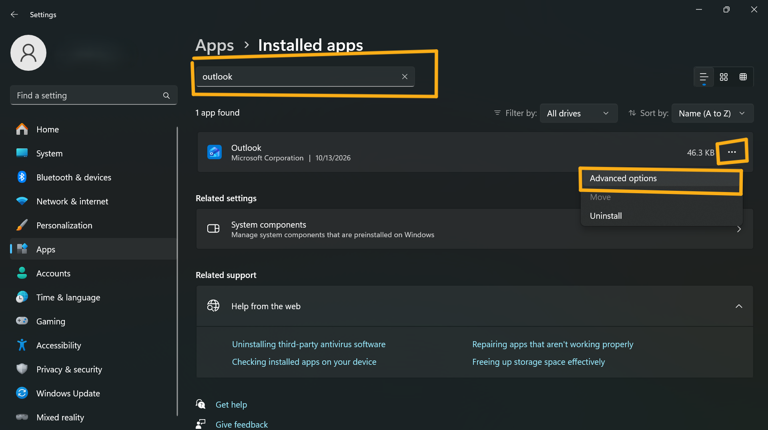The height and width of the screenshot is (430, 768).
Task: Select Apps in the sidebar
Action: (93, 249)
